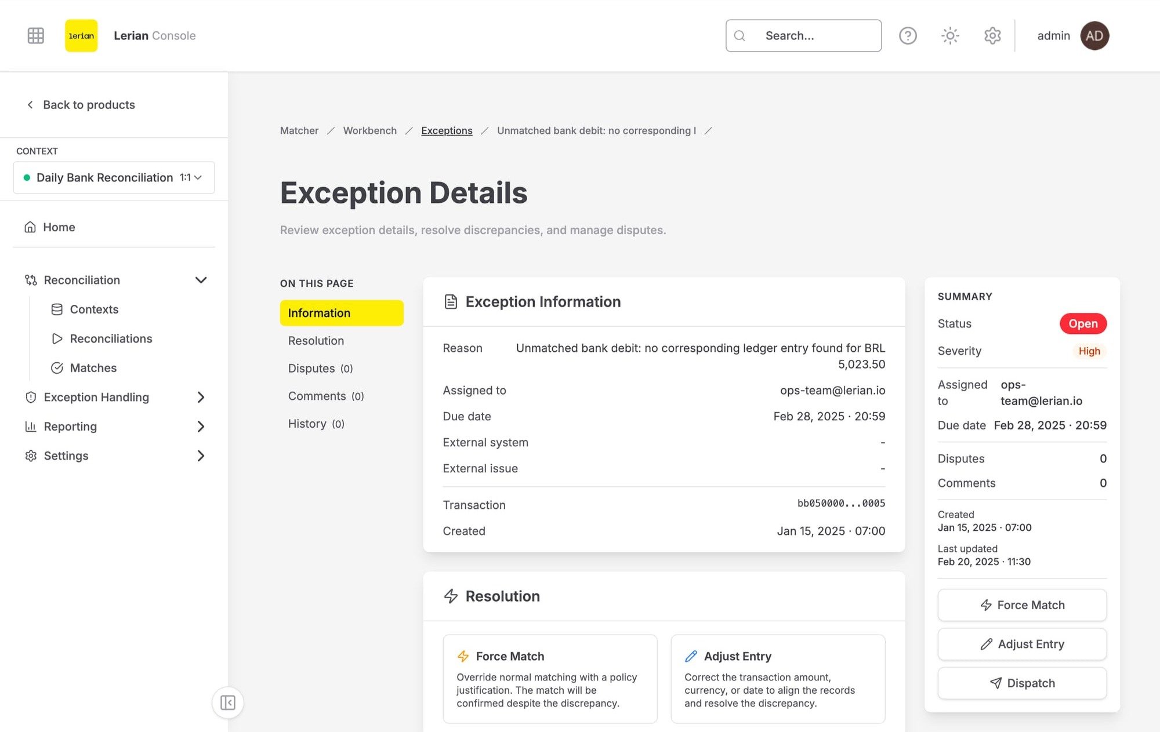Screen dimensions: 1160x732
Task: Collapse the Reconciliation section chevron
Action: pyautogui.click(x=201, y=280)
